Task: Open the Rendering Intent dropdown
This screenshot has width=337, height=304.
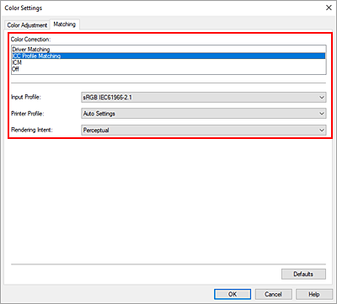Action: tap(204, 131)
